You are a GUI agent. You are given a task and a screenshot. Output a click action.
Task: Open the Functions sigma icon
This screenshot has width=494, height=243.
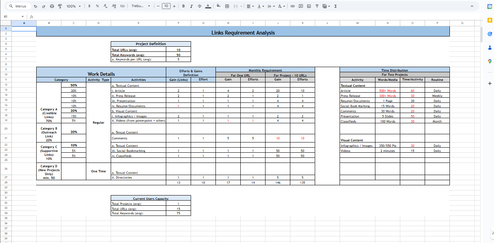(x=335, y=6)
